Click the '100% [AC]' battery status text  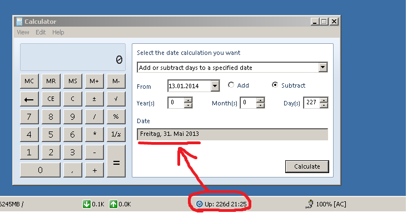[x=331, y=204]
